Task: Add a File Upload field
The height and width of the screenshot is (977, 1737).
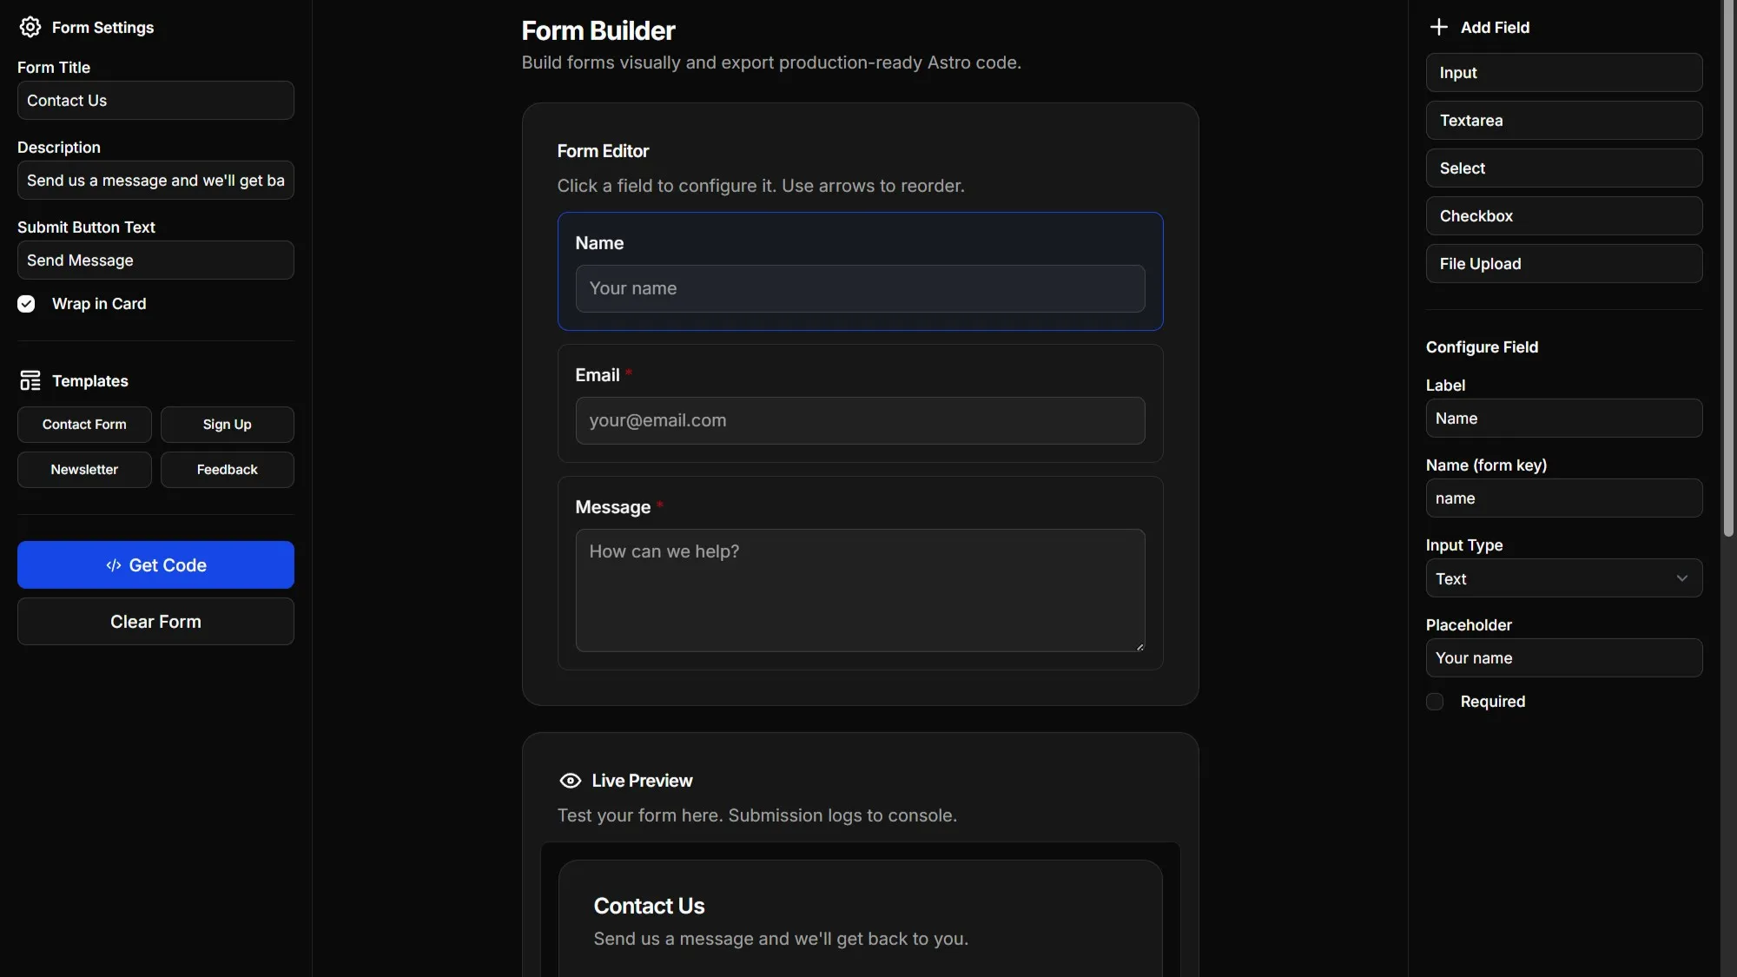Action: pos(1563,263)
